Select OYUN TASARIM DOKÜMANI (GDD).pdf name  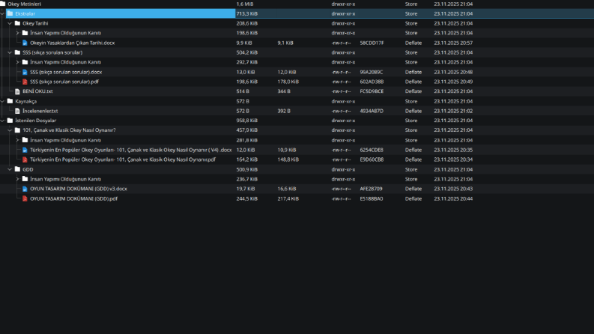(x=73, y=198)
